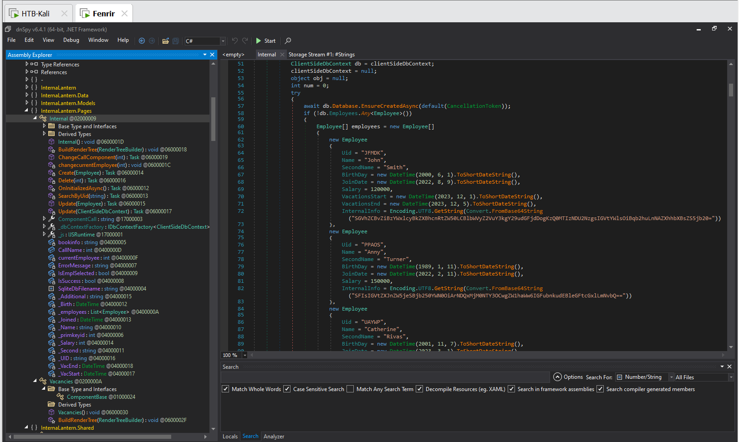Image resolution: width=739 pixels, height=442 pixels.
Task: Navigate backward with the toolbar back arrow
Action: 142,41
